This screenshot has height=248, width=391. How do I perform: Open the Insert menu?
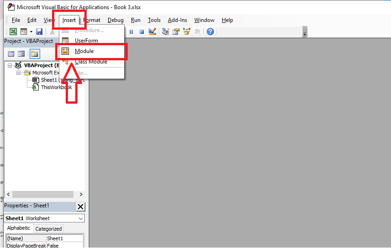(x=69, y=20)
